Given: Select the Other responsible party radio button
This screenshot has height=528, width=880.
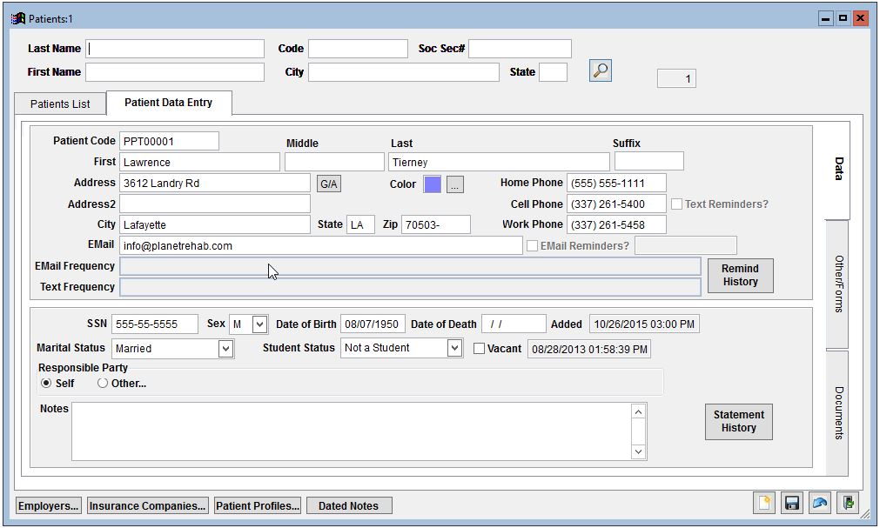Looking at the screenshot, I should (x=103, y=384).
